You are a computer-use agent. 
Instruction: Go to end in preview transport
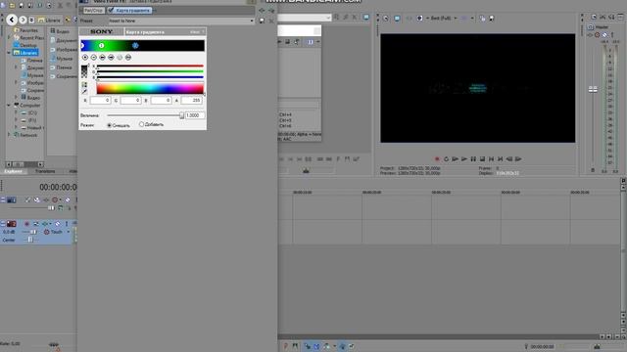(x=501, y=159)
